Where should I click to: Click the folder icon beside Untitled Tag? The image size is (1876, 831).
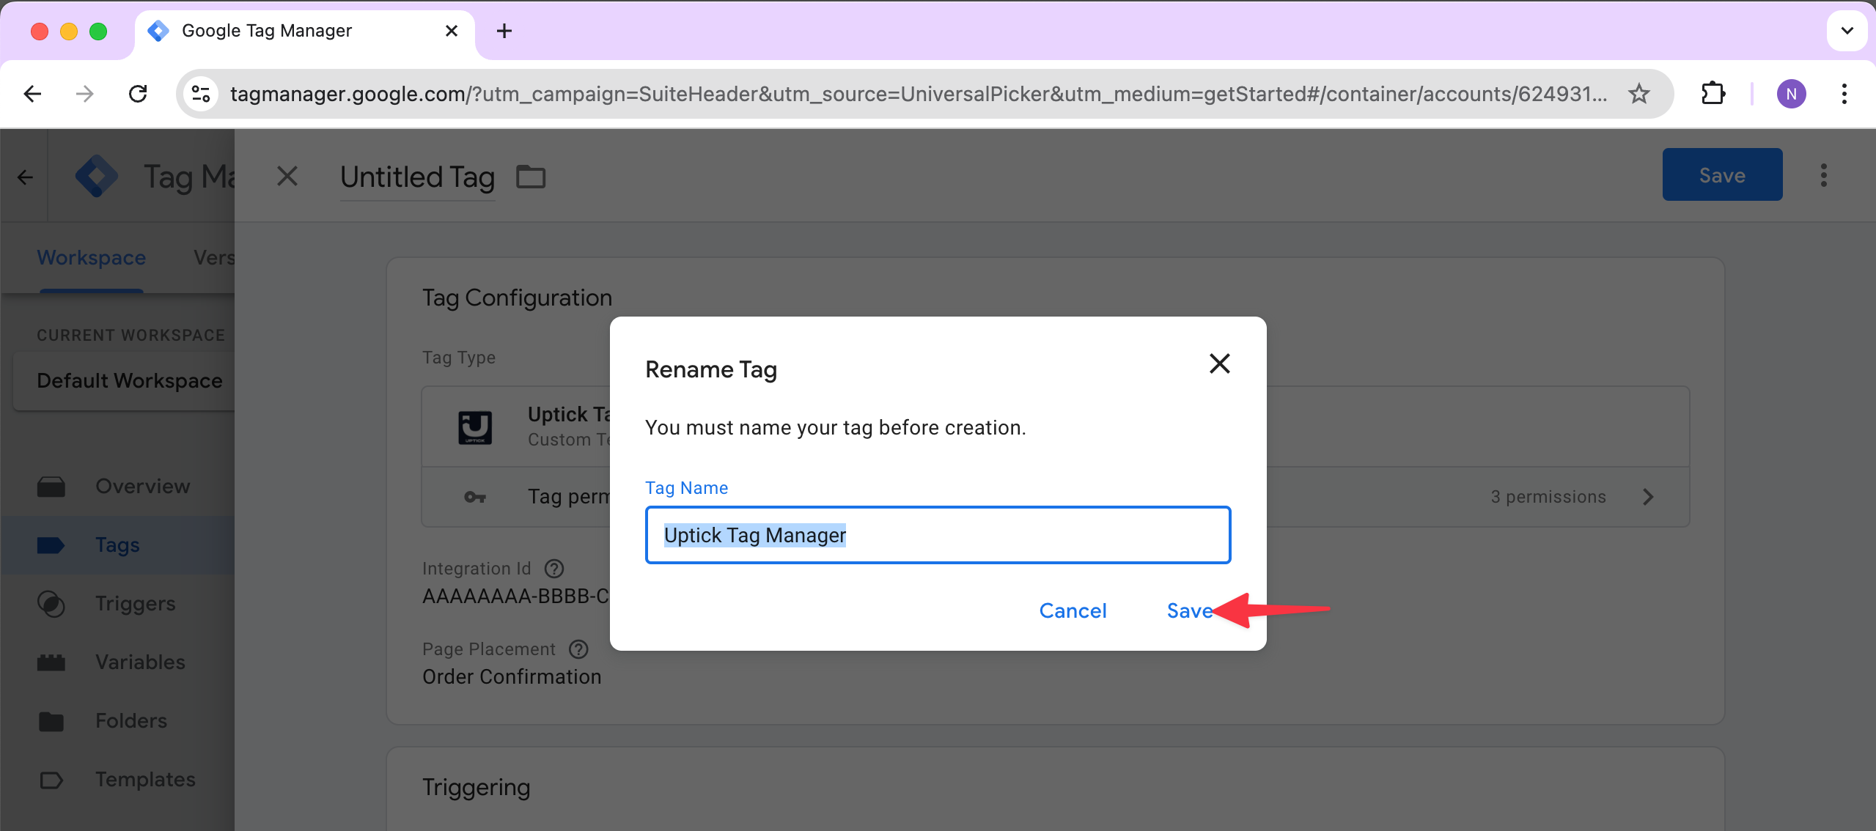pos(531,177)
